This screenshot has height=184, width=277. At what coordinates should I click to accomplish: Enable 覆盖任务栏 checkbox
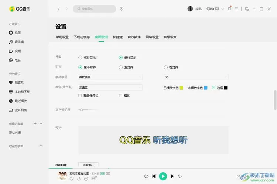80,95
